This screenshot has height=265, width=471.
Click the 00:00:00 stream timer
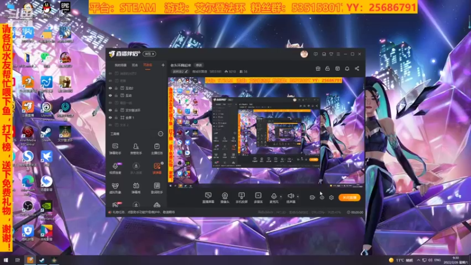(x=355, y=212)
